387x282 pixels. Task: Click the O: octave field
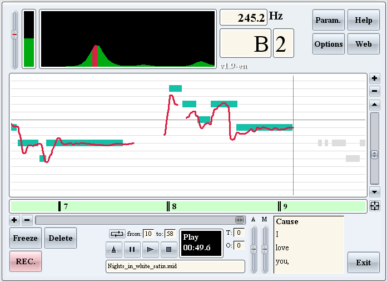tap(239, 245)
